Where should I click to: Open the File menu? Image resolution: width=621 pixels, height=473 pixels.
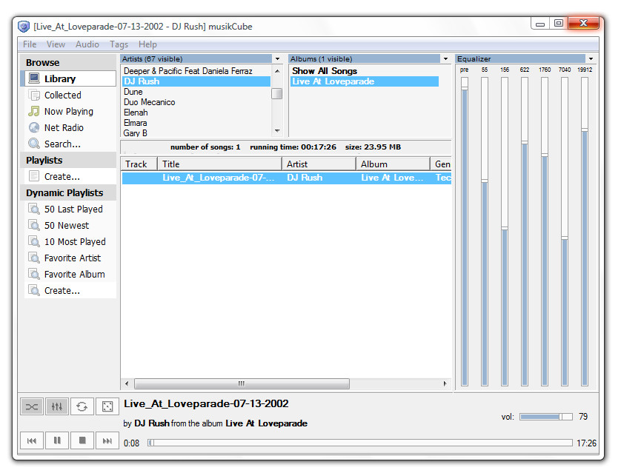click(30, 44)
